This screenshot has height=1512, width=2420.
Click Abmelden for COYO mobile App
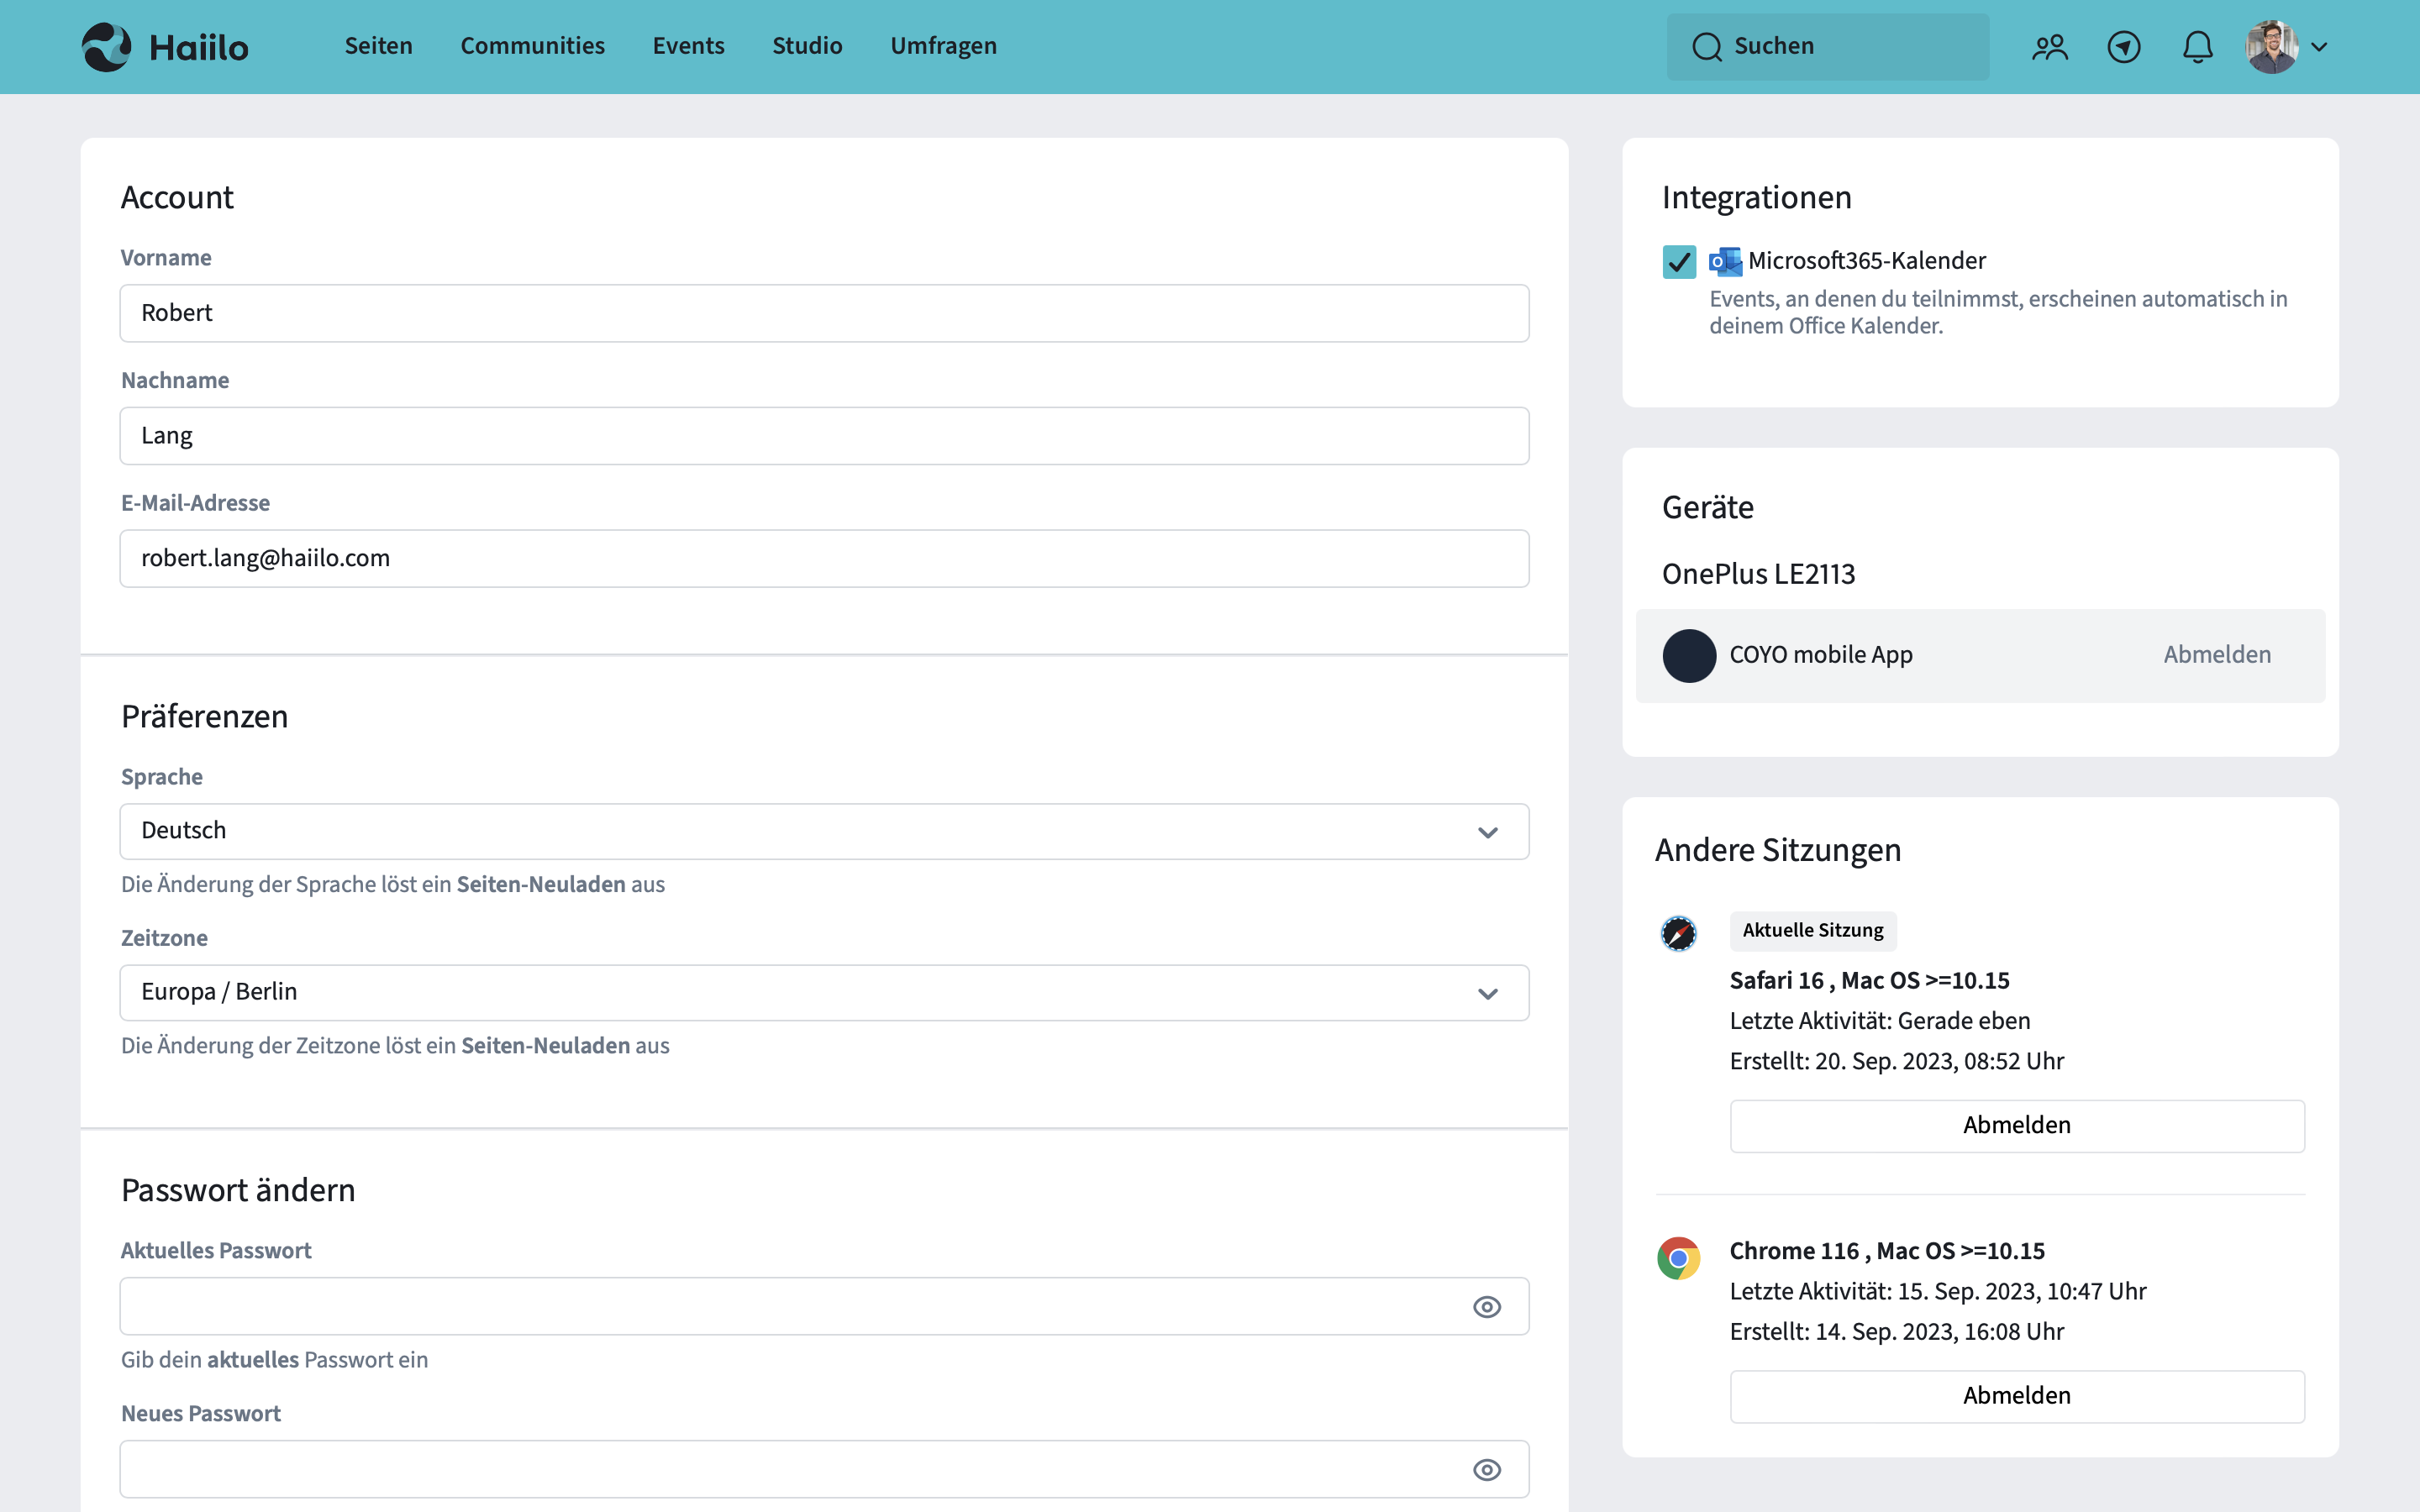(2217, 655)
